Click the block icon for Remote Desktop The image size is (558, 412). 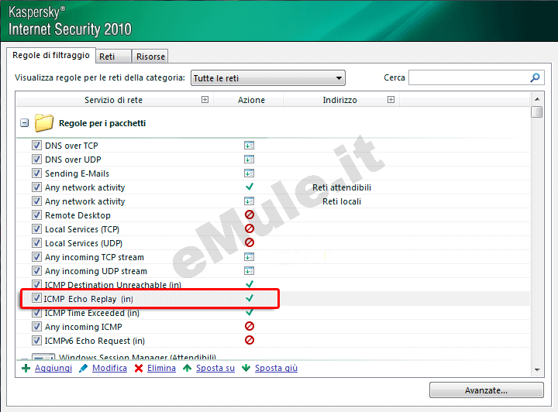pos(250,215)
